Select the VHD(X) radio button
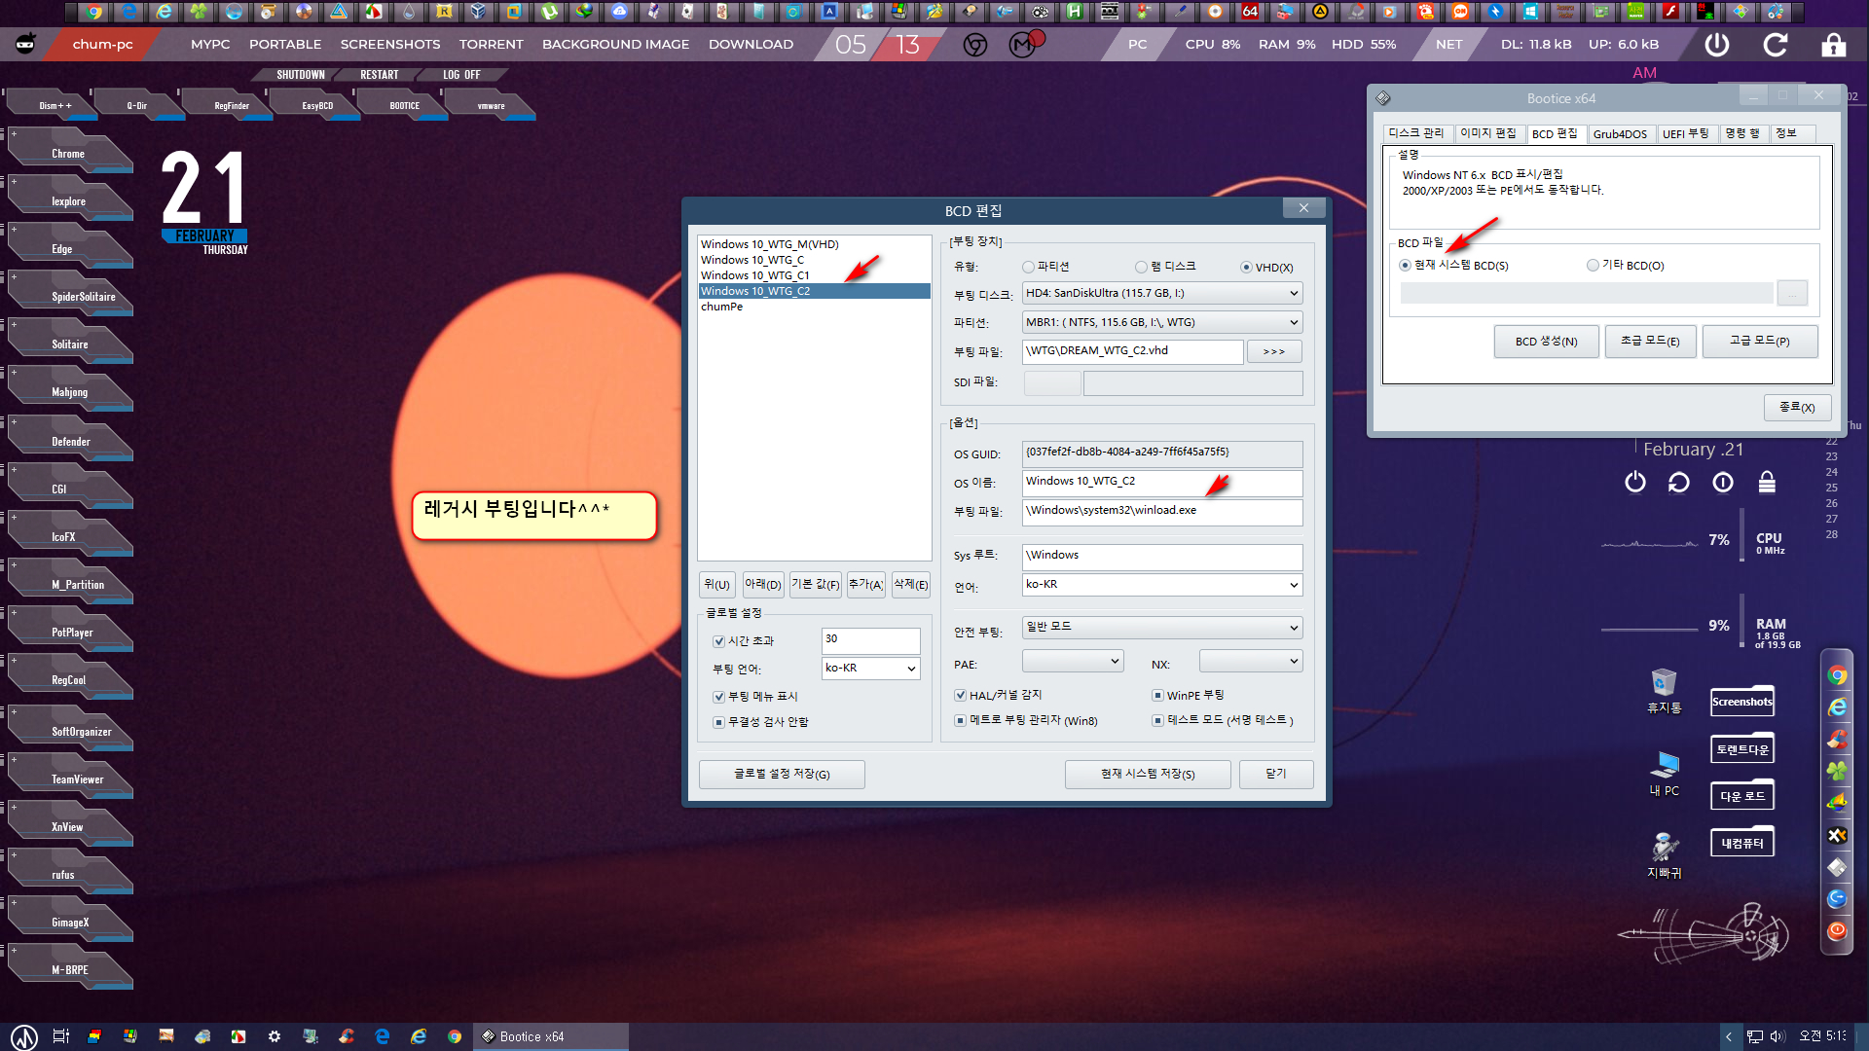This screenshot has height=1051, width=1869. click(x=1246, y=268)
